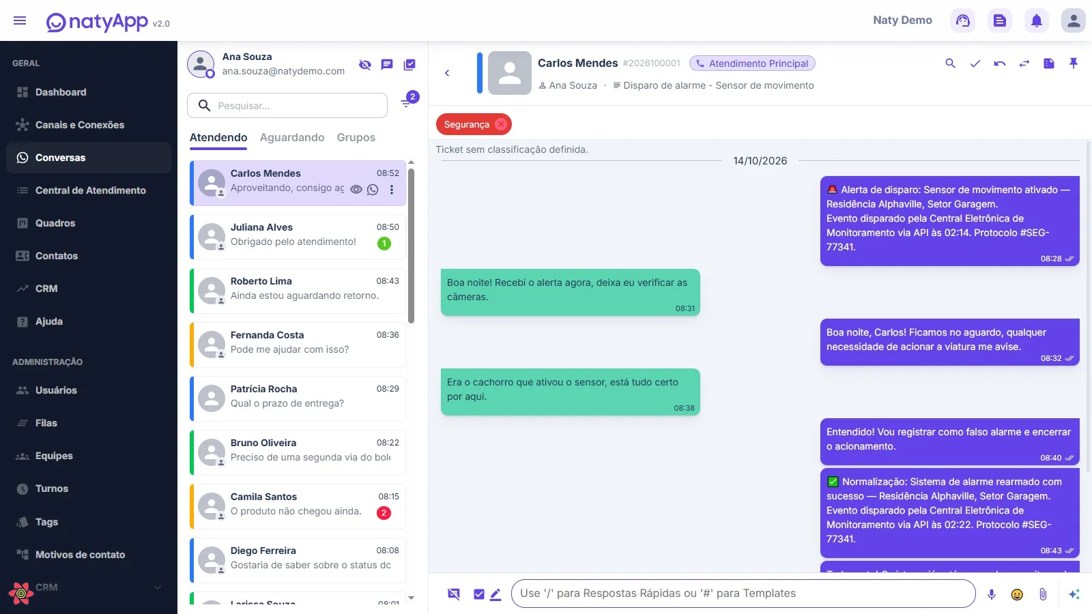The width and height of the screenshot is (1092, 614).
Task: Open Central de Atendimento page
Action: [89, 190]
